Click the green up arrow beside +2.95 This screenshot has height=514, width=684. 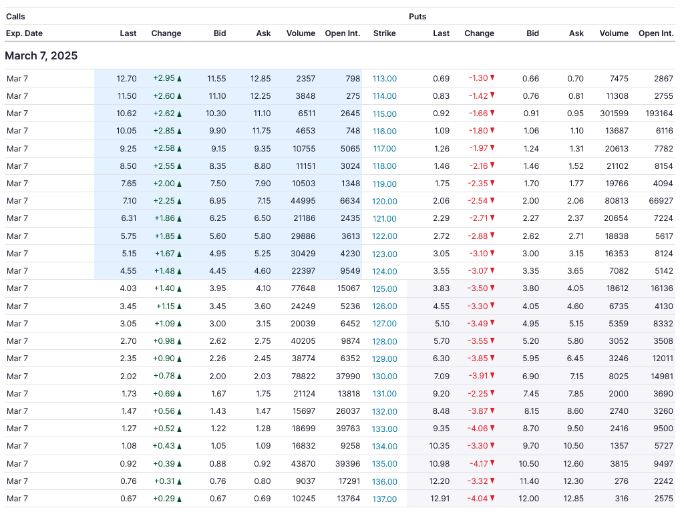[x=179, y=79]
